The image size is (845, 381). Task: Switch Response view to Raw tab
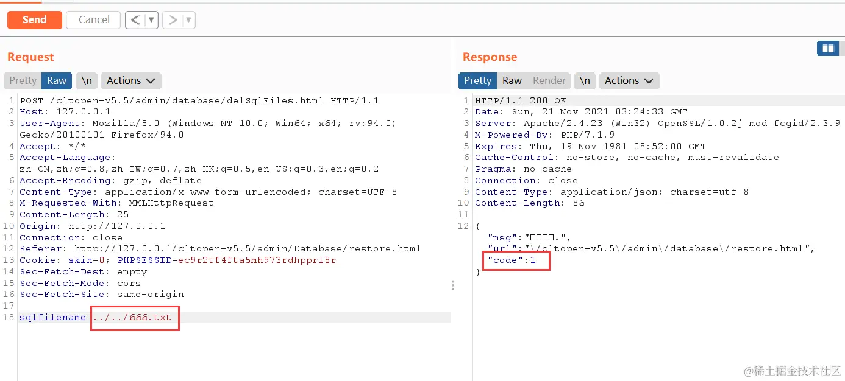(512, 80)
